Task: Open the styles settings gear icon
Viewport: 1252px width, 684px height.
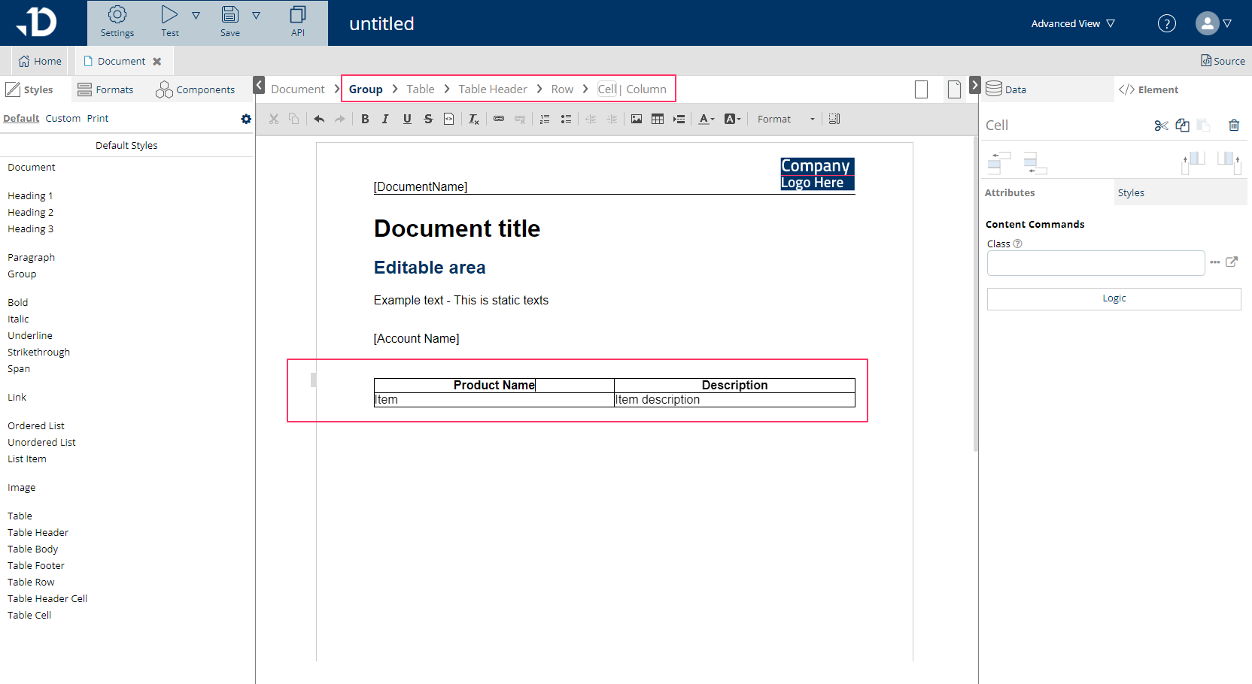Action: (246, 119)
